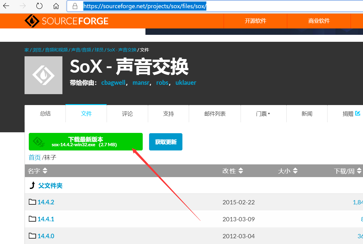
Task: Open the 14.4.1 folder link
Action: click(x=46, y=219)
